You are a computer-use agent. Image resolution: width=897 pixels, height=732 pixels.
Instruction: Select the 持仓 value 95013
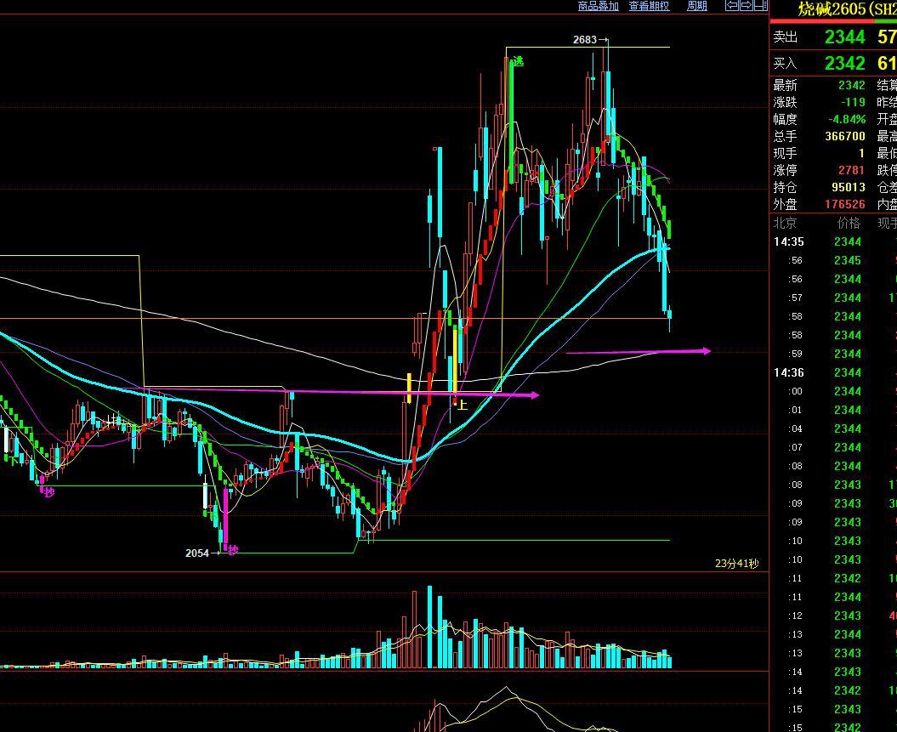[848, 187]
